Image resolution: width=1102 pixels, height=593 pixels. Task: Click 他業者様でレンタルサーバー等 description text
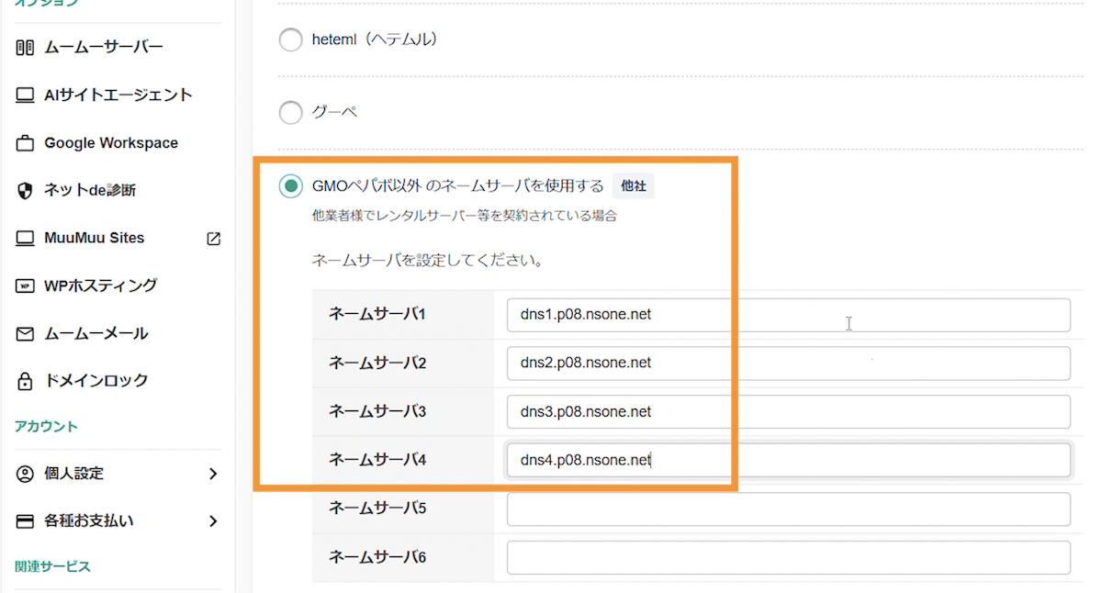click(x=464, y=217)
